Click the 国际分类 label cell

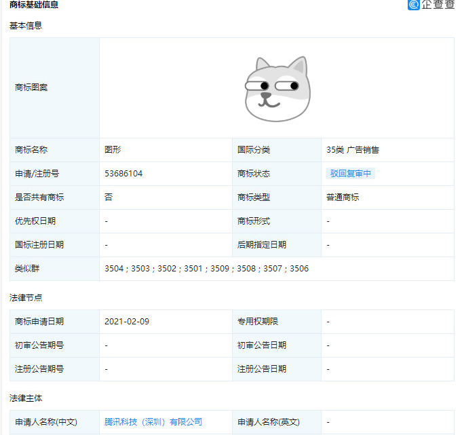click(x=277, y=150)
